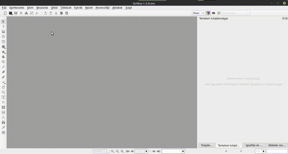The image size is (288, 154).
Task: Select the spiral tool
Action: [3, 62]
